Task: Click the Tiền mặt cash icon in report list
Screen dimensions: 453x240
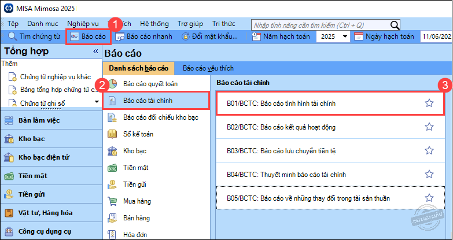Action: coord(112,168)
